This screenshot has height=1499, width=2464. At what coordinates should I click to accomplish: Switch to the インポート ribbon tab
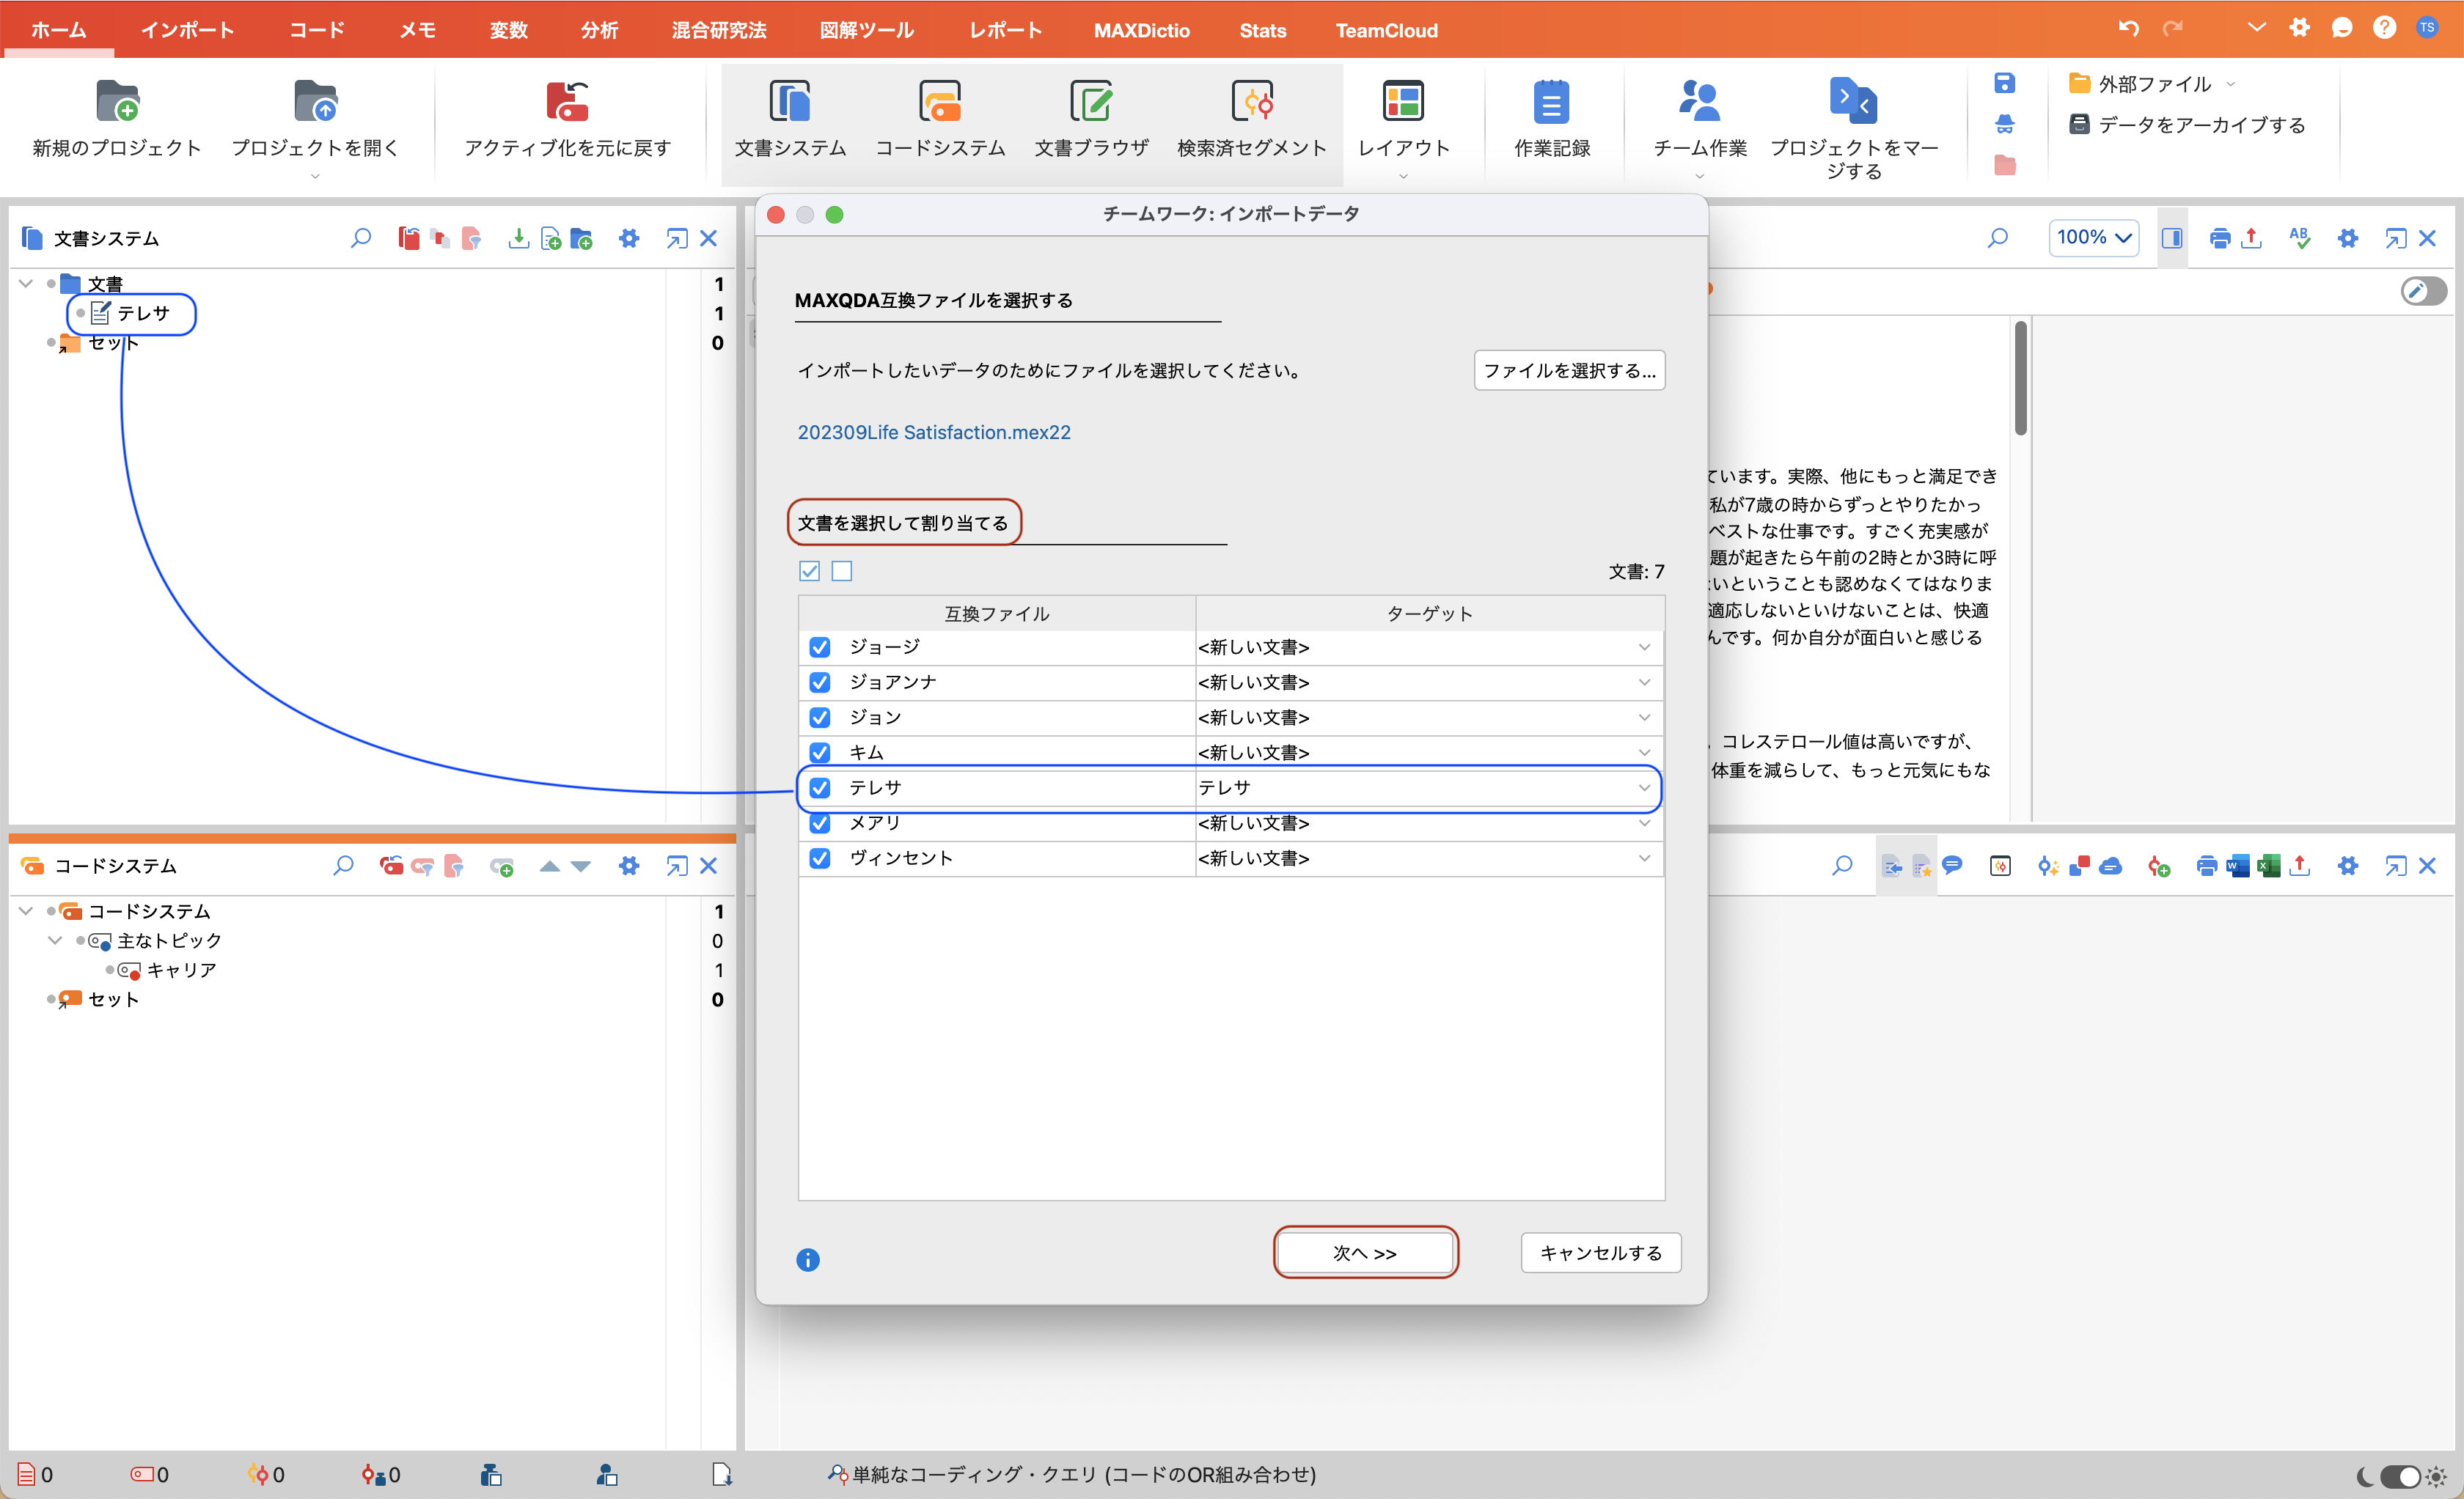click(x=187, y=30)
